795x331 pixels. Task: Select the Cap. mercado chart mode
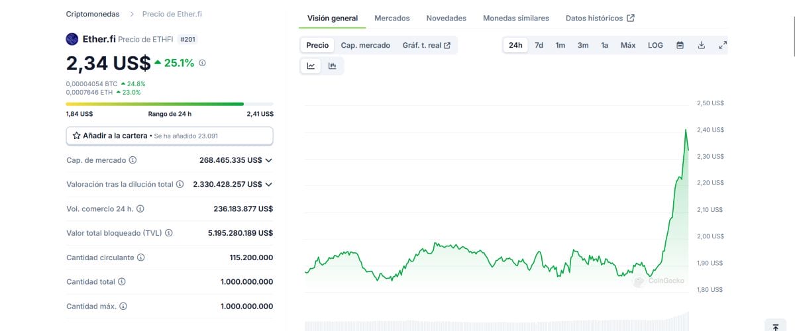pos(364,45)
